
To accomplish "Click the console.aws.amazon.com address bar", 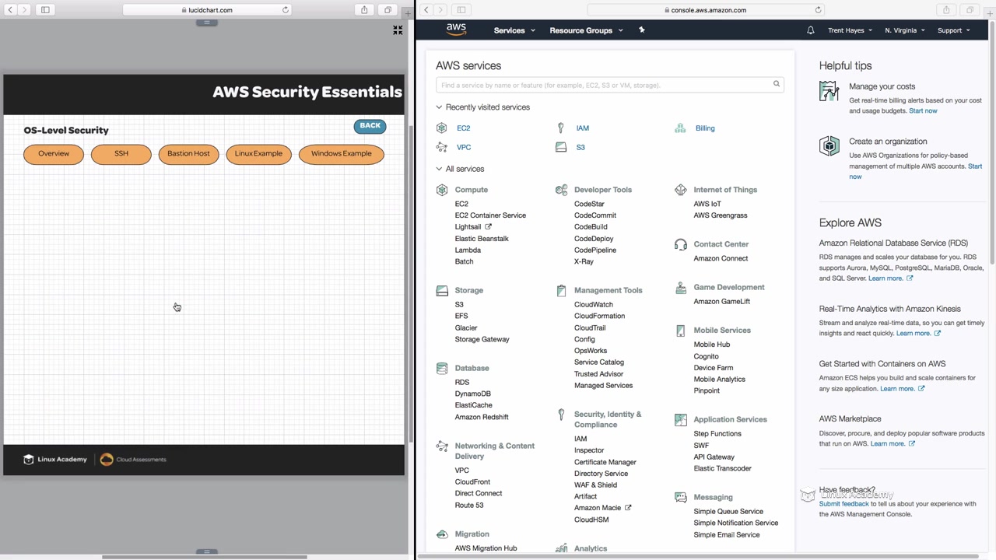I will (x=706, y=10).
